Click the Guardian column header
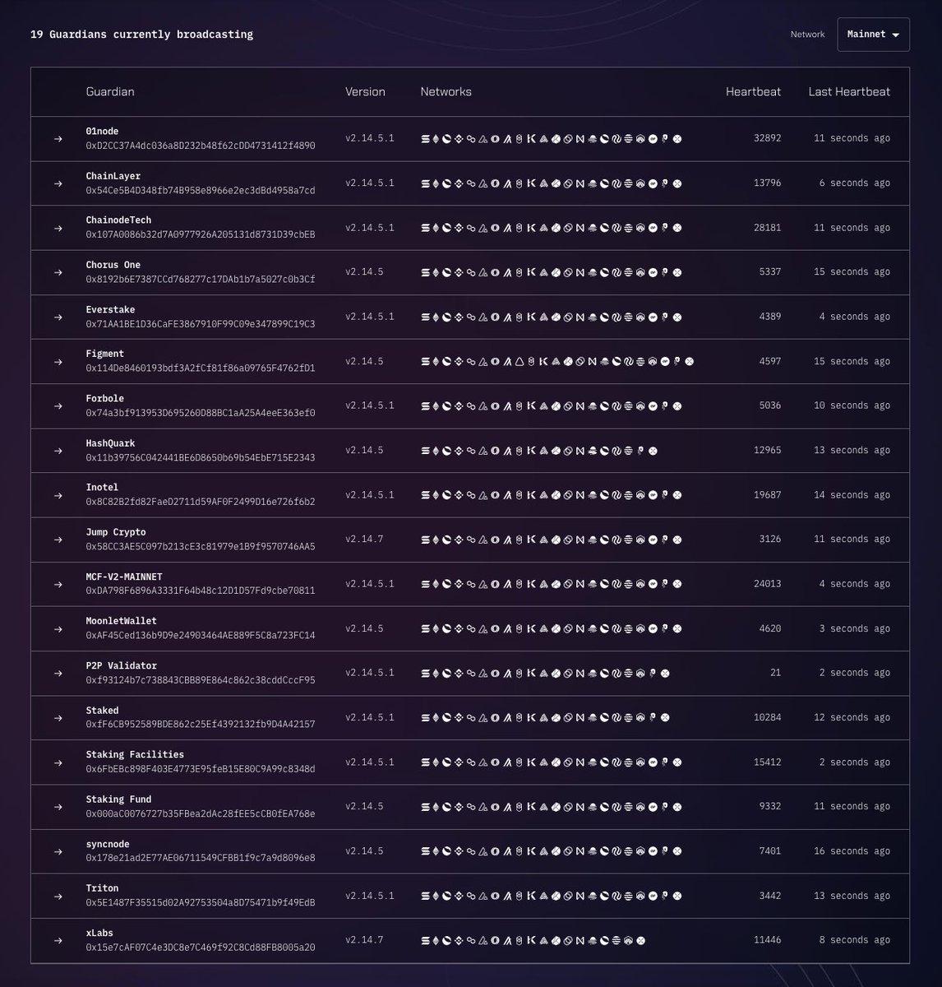This screenshot has width=942, height=987. click(110, 91)
